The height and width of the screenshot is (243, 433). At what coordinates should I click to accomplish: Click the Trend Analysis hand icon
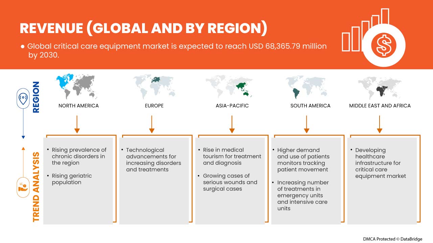coord(23,187)
